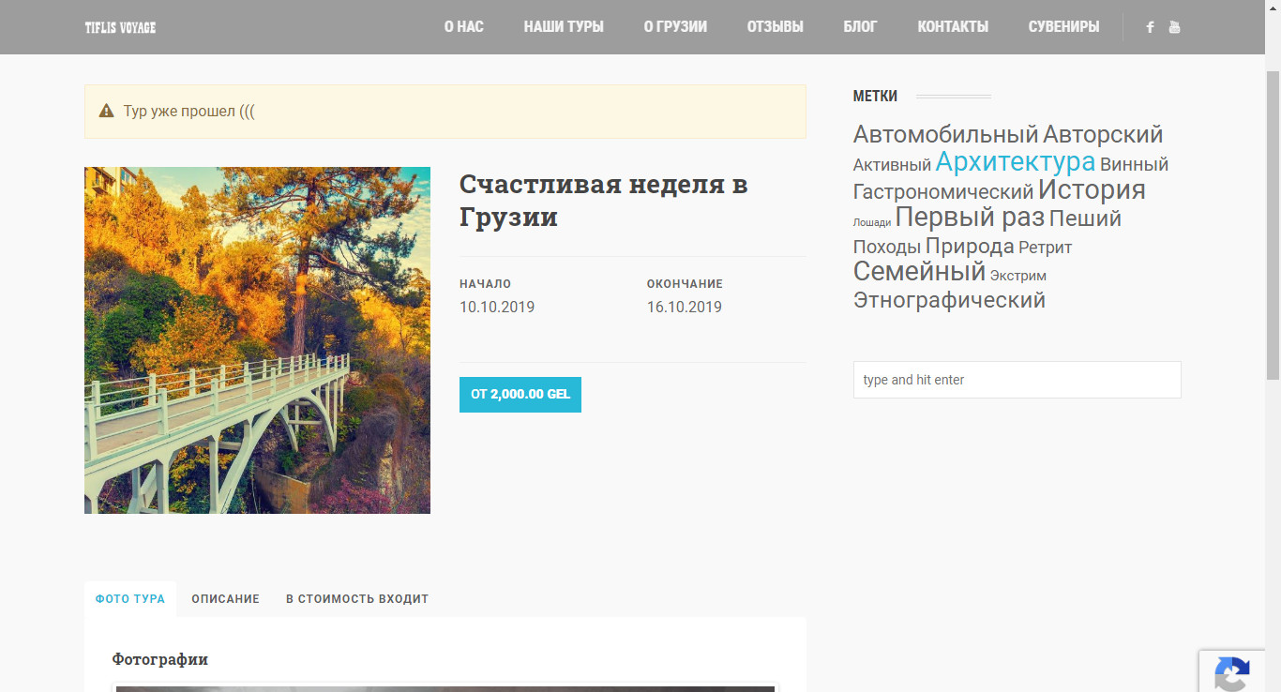The width and height of the screenshot is (1281, 692).
Task: Click the reCAPTCHA badge icon
Action: pos(1232,673)
